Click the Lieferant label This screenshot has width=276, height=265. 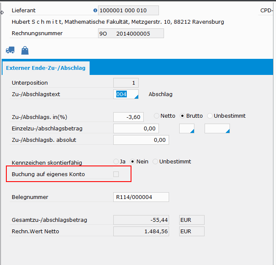tap(24, 11)
